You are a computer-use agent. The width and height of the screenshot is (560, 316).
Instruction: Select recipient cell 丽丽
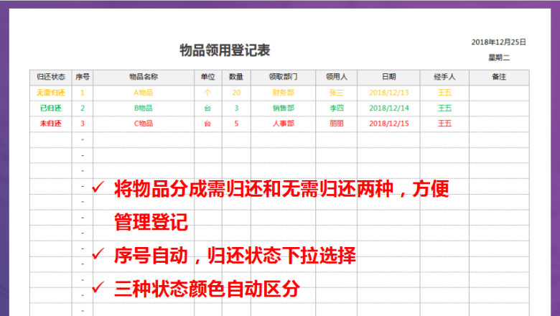point(337,124)
